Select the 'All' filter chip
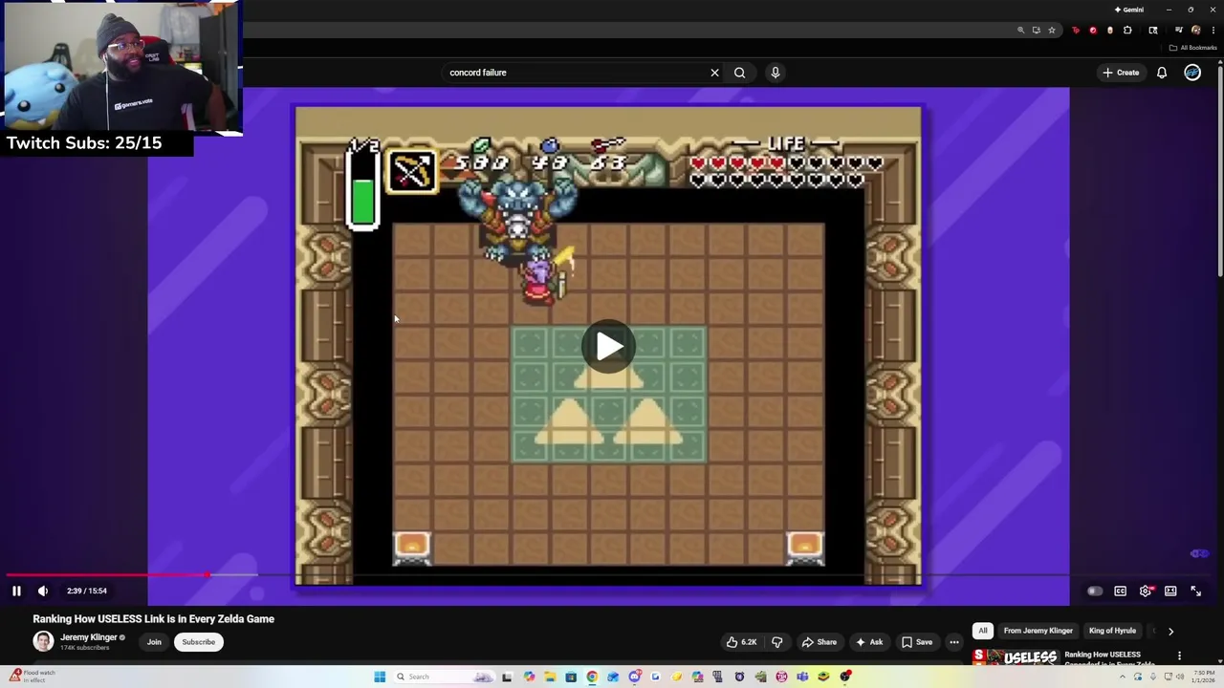 tap(983, 631)
